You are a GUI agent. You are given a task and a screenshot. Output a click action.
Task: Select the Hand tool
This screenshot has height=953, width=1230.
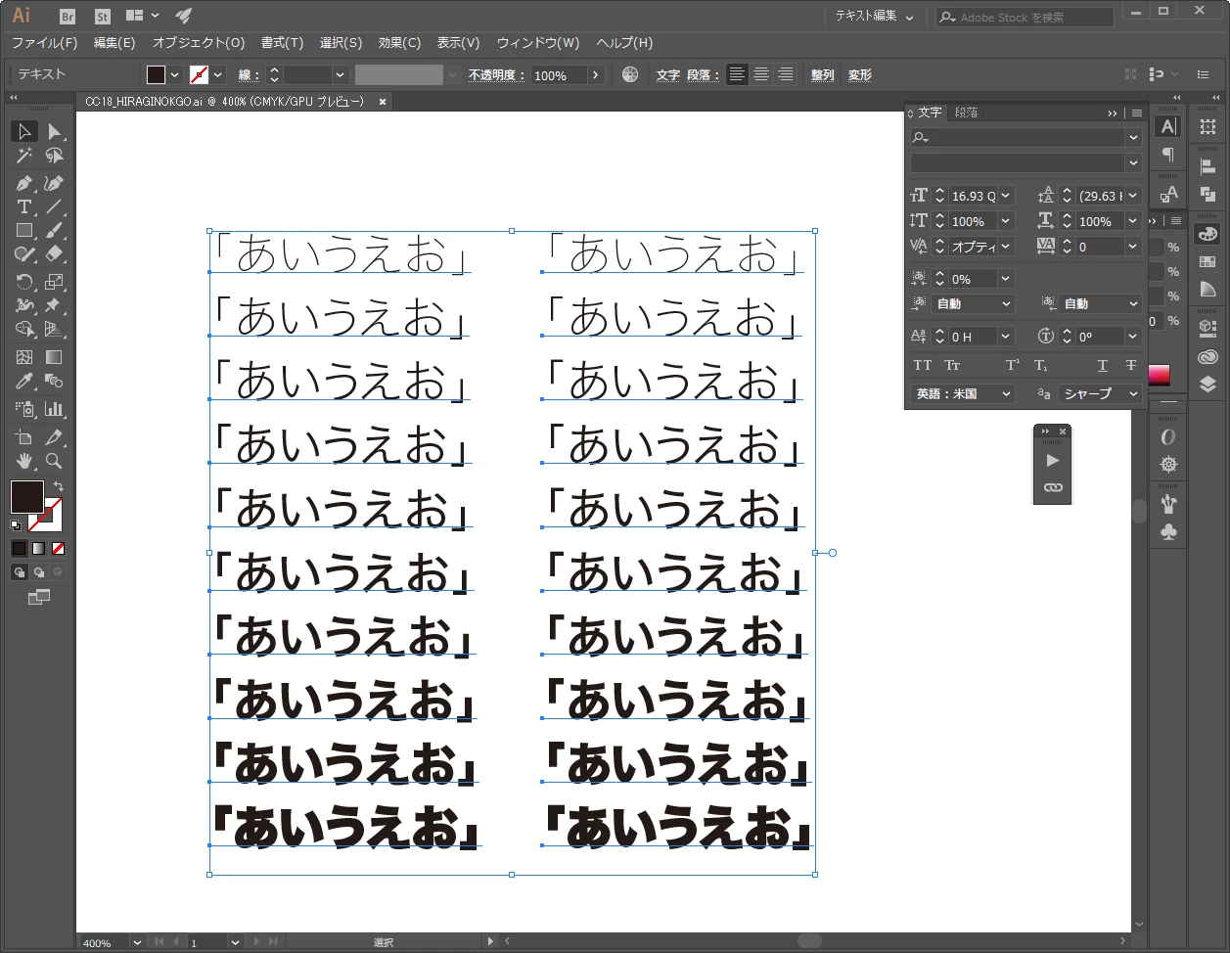[x=24, y=460]
